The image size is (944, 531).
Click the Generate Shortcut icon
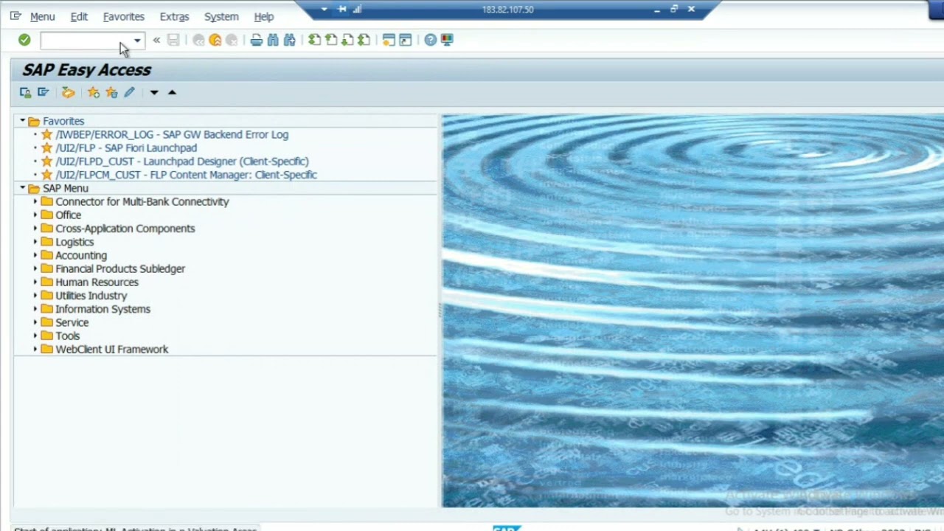pos(405,40)
